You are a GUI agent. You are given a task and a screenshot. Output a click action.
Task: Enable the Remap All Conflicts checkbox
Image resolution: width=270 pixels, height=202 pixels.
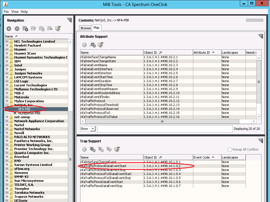point(230,149)
